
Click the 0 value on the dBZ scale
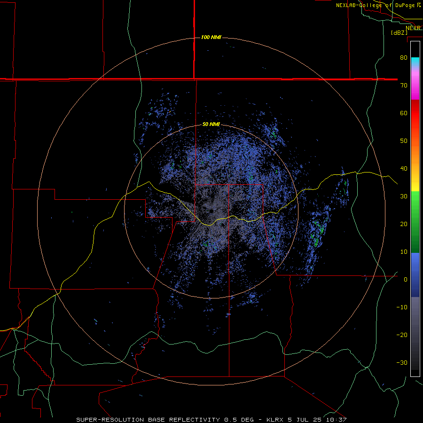coord(406,280)
